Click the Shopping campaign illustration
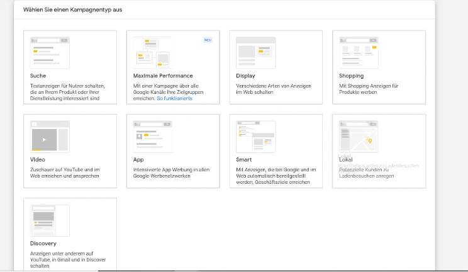The width and height of the screenshot is (468, 272). click(359, 53)
